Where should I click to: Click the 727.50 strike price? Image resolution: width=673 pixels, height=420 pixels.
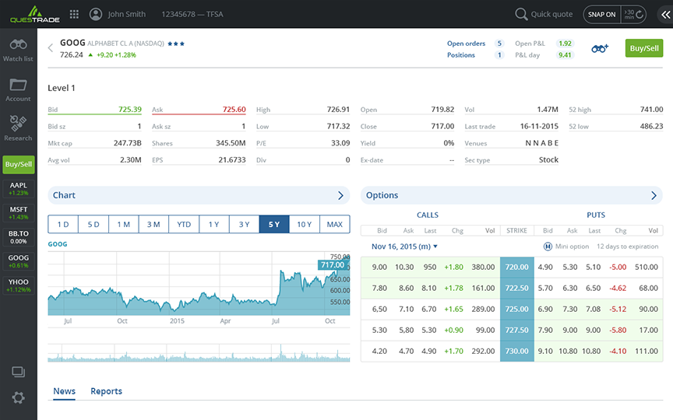click(516, 330)
